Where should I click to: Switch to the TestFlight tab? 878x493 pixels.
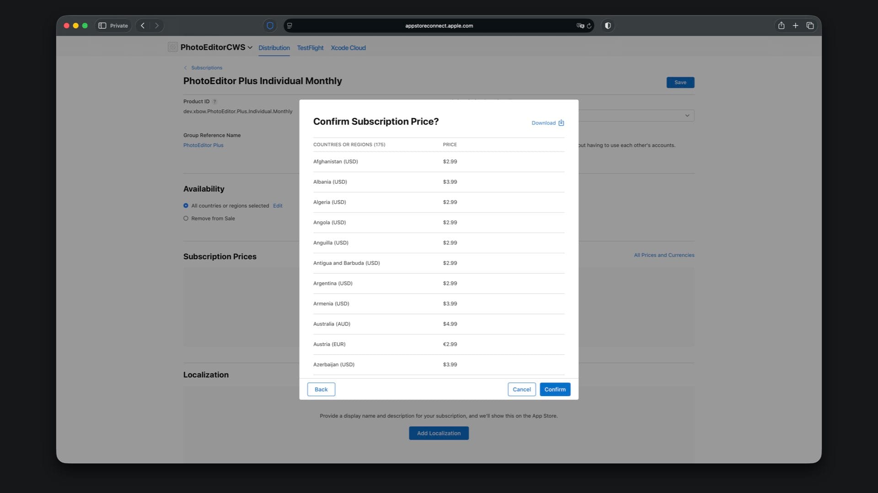click(310, 48)
